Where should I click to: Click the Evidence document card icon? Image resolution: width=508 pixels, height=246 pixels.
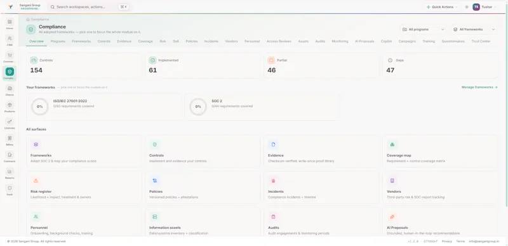coord(274,145)
